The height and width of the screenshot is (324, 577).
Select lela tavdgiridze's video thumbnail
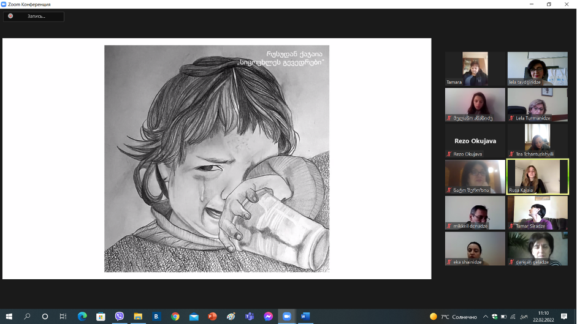[537, 69]
